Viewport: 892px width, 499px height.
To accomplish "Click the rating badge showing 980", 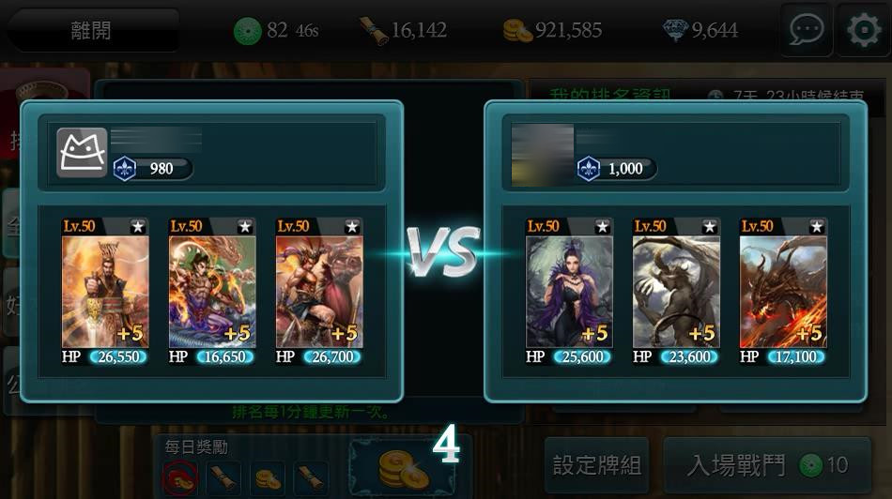I will click(152, 169).
